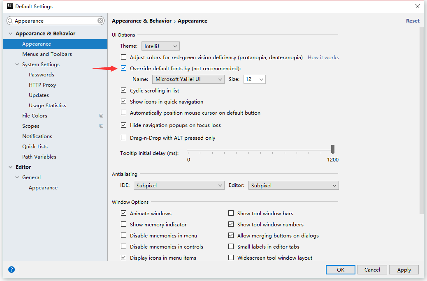Click the search magnifier icon
427x281 pixels.
[11, 21]
